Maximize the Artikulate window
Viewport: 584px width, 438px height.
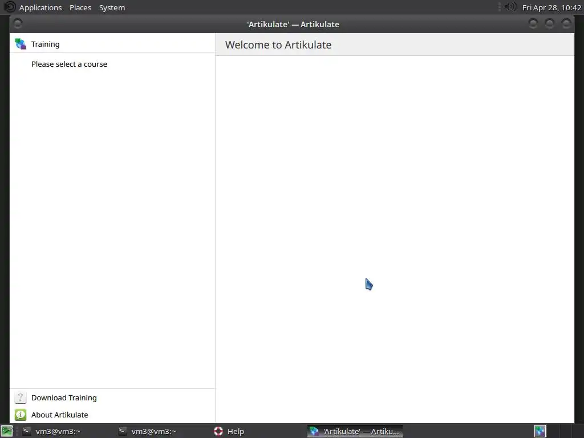pos(550,24)
